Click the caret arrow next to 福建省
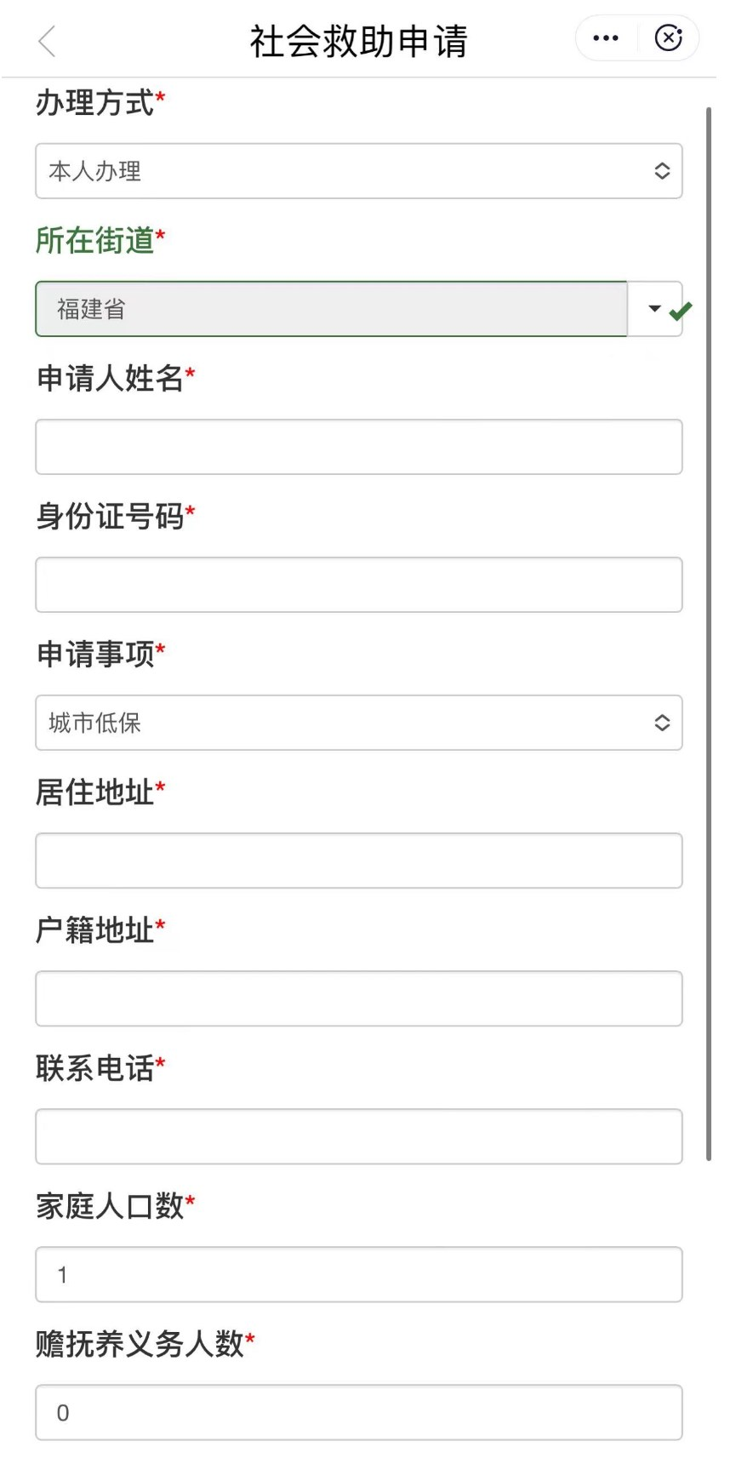The image size is (730, 1464). point(654,308)
